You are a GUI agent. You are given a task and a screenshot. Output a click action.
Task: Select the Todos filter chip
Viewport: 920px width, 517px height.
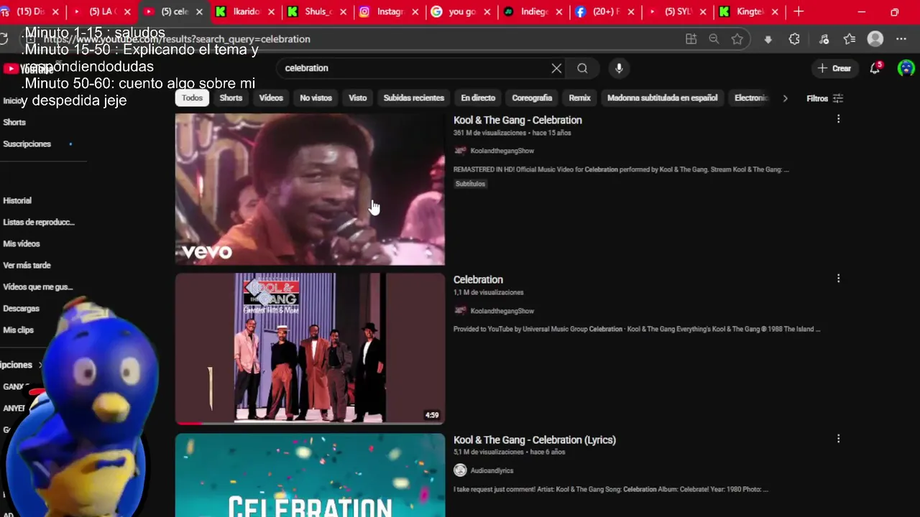coord(192,98)
